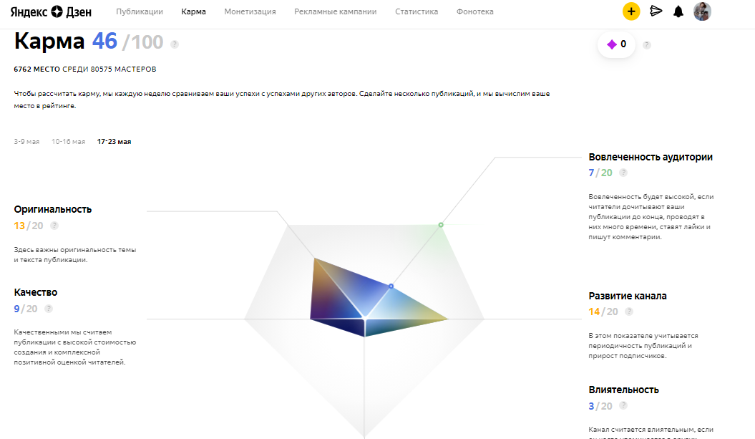Select the Карма tab
The height and width of the screenshot is (439, 755).
point(193,11)
